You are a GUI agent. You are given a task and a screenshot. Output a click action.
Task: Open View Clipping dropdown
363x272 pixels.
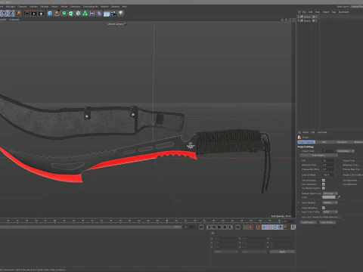330,202
